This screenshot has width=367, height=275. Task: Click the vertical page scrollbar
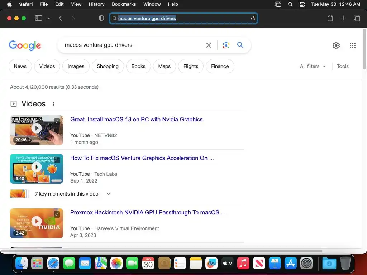coord(364,49)
